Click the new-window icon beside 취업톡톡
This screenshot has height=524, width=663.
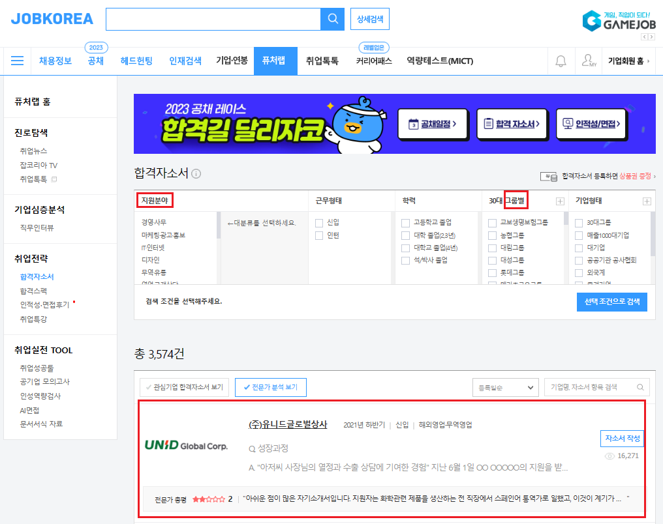[x=54, y=179]
